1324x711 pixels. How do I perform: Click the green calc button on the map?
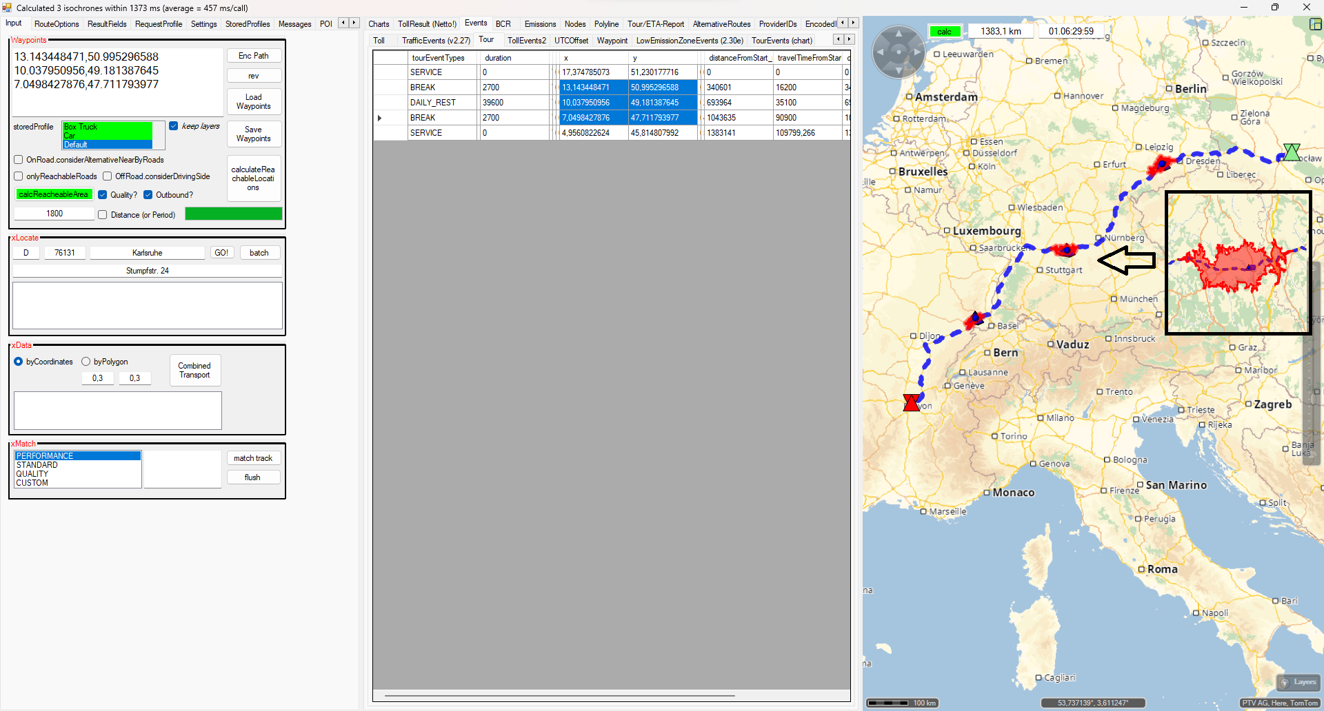(x=944, y=32)
